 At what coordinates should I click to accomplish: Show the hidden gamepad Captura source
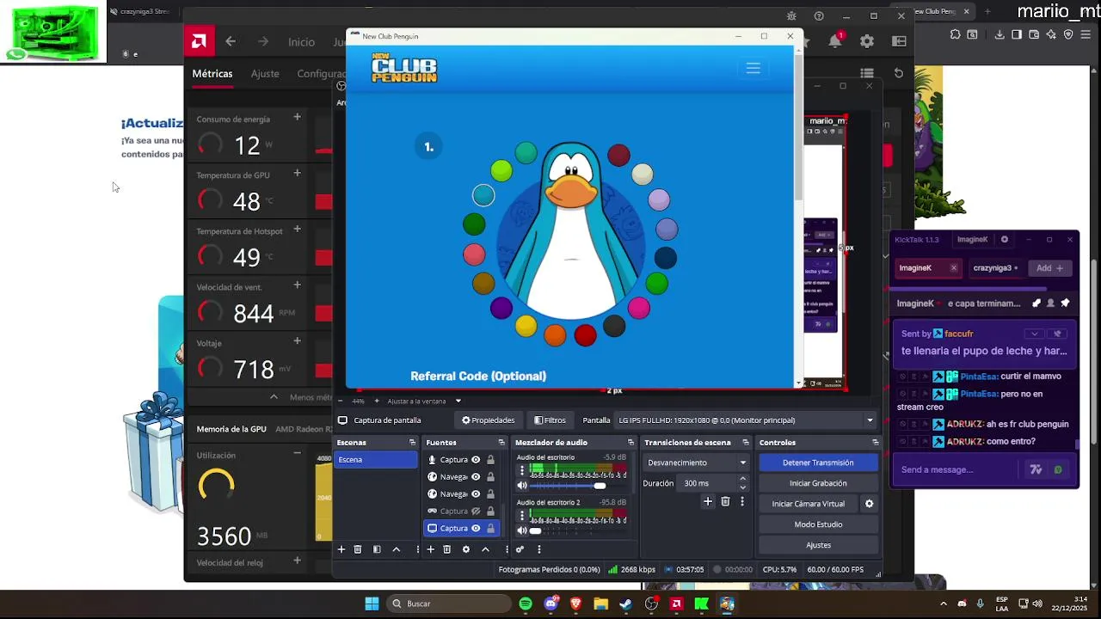(476, 512)
